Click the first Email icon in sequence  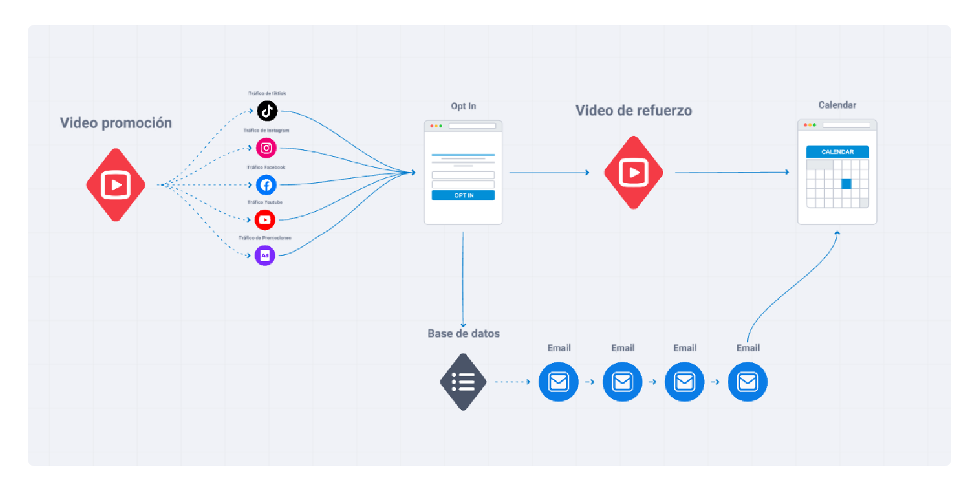tap(558, 382)
